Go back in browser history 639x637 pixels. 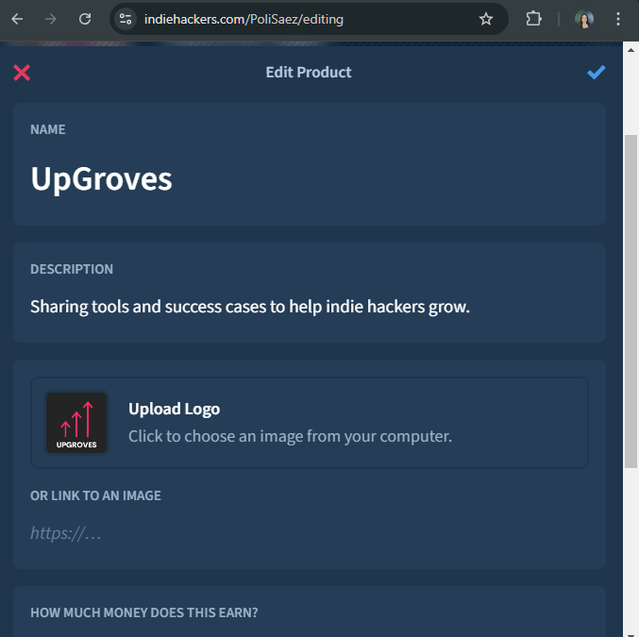tap(17, 19)
